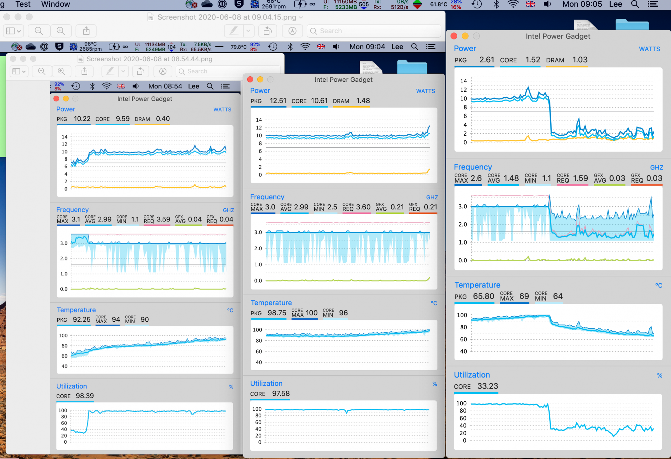
Task: Click the Search field in the front Preview toolbar
Action: (x=374, y=31)
